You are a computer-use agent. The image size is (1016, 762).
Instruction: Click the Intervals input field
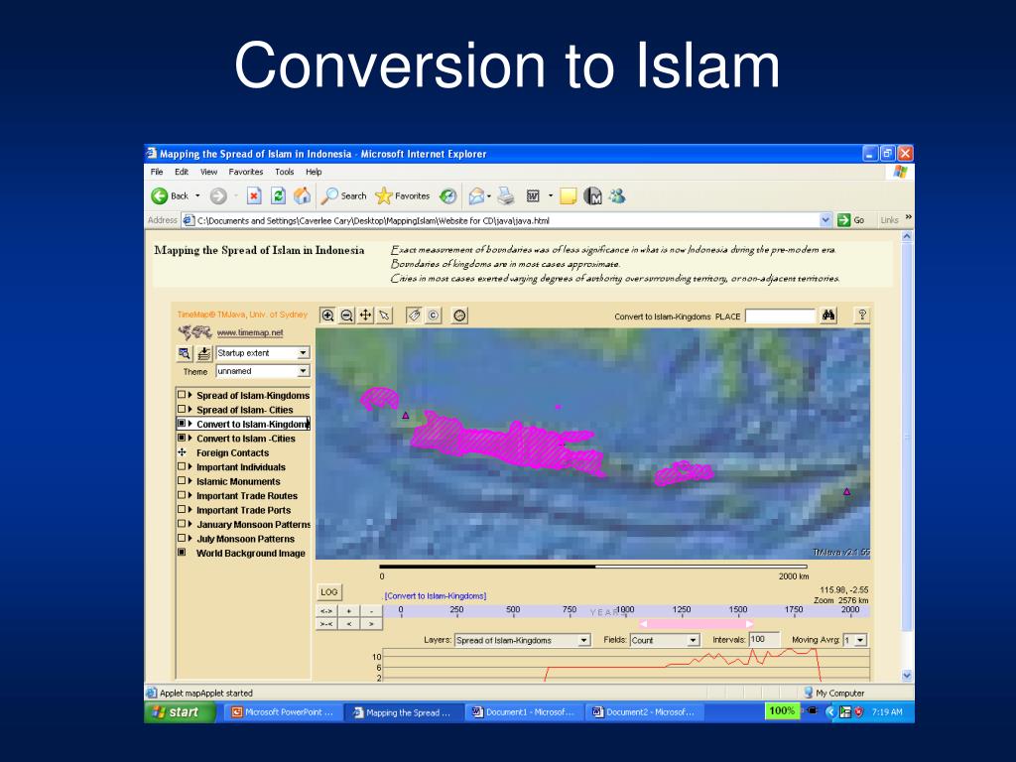click(x=764, y=640)
